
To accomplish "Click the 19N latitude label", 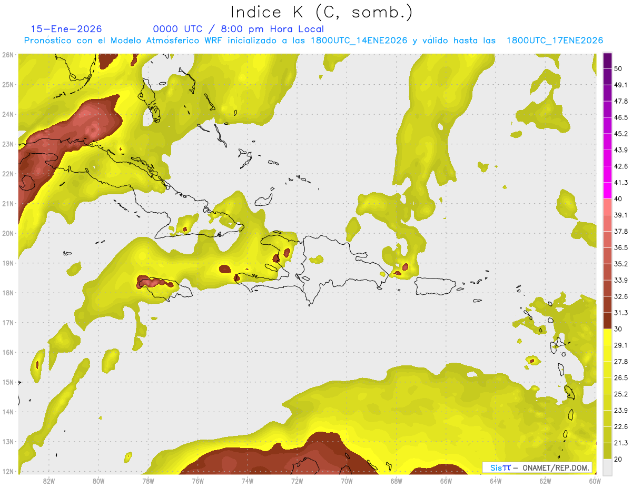I will (x=7, y=263).
